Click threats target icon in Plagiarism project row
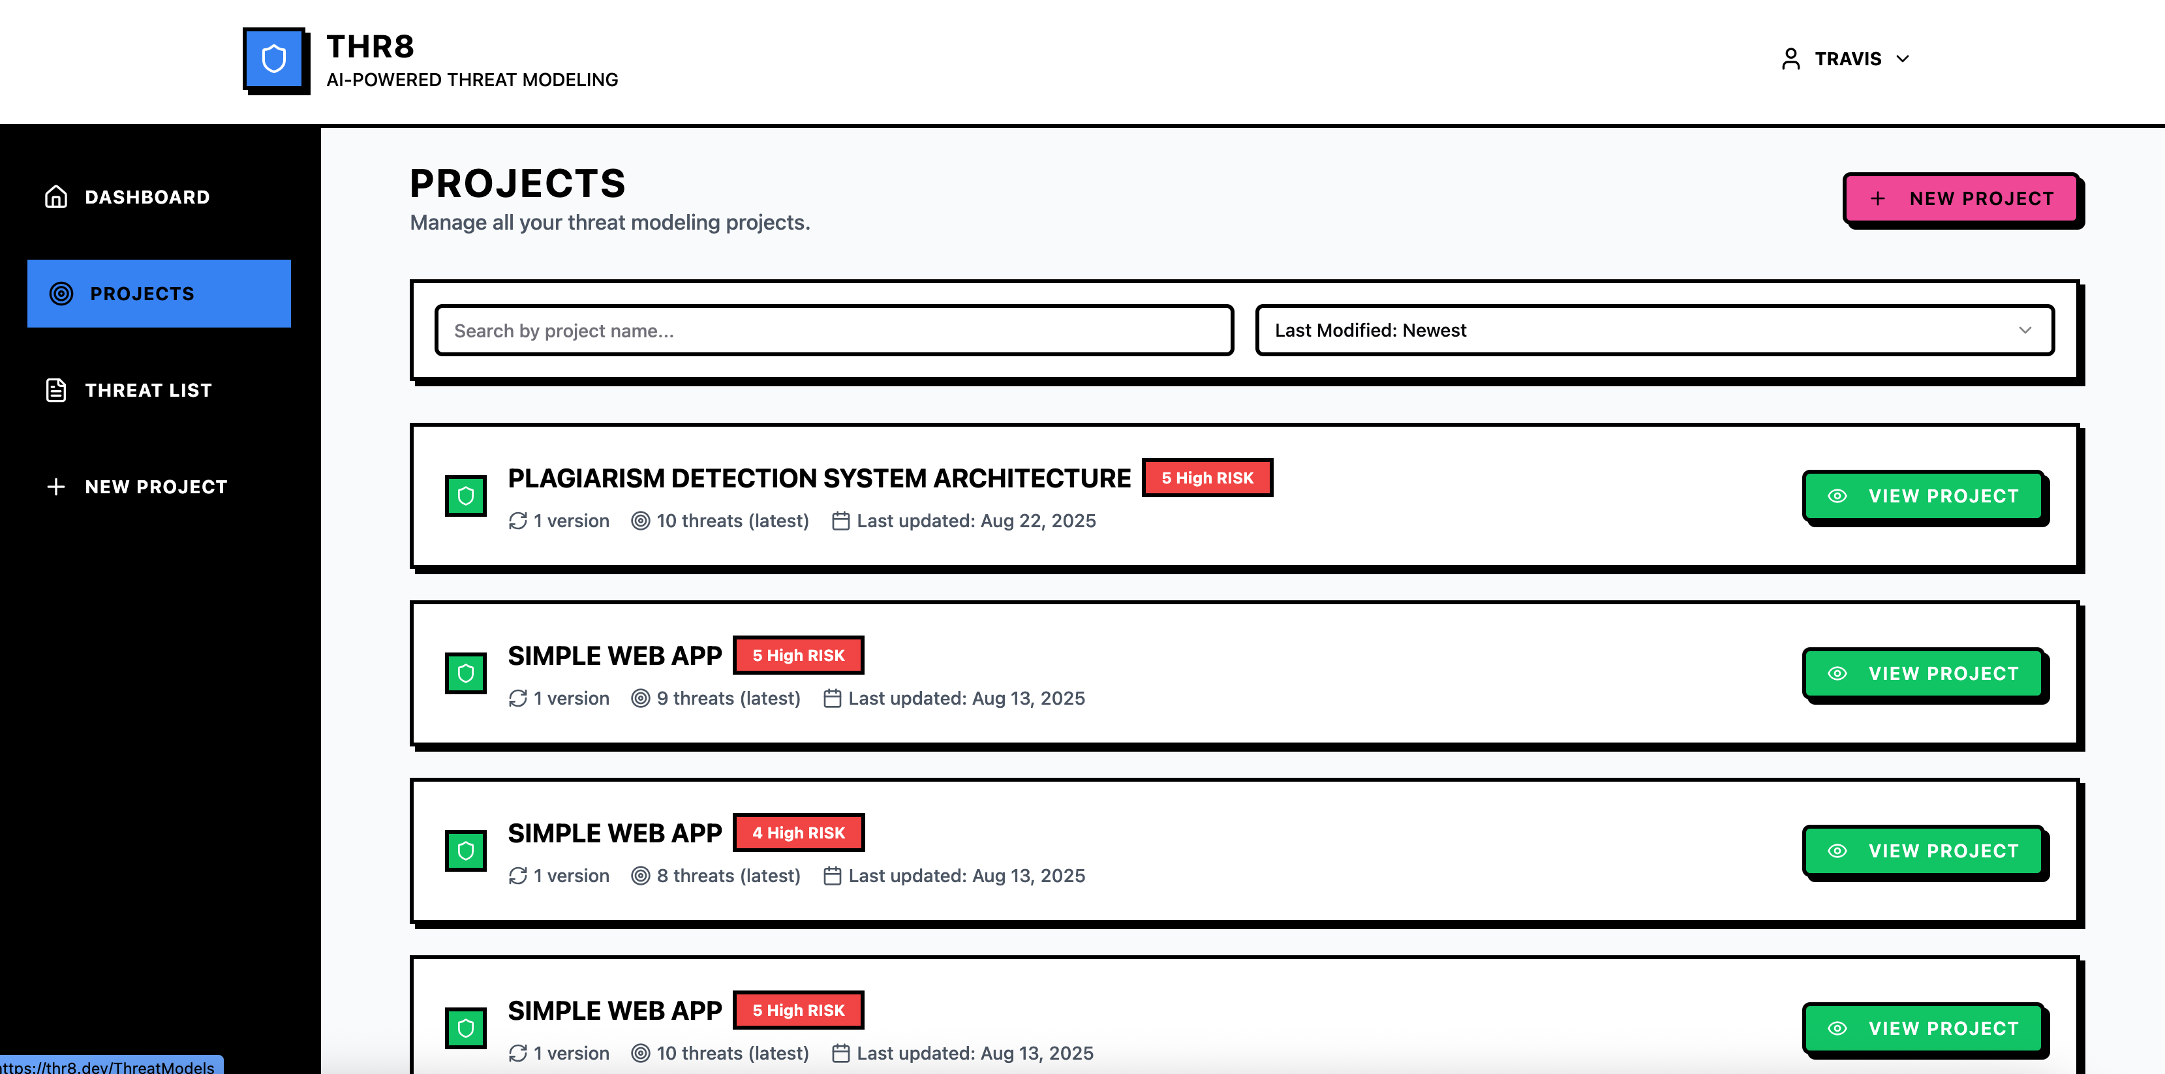2165x1074 pixels. [x=640, y=521]
